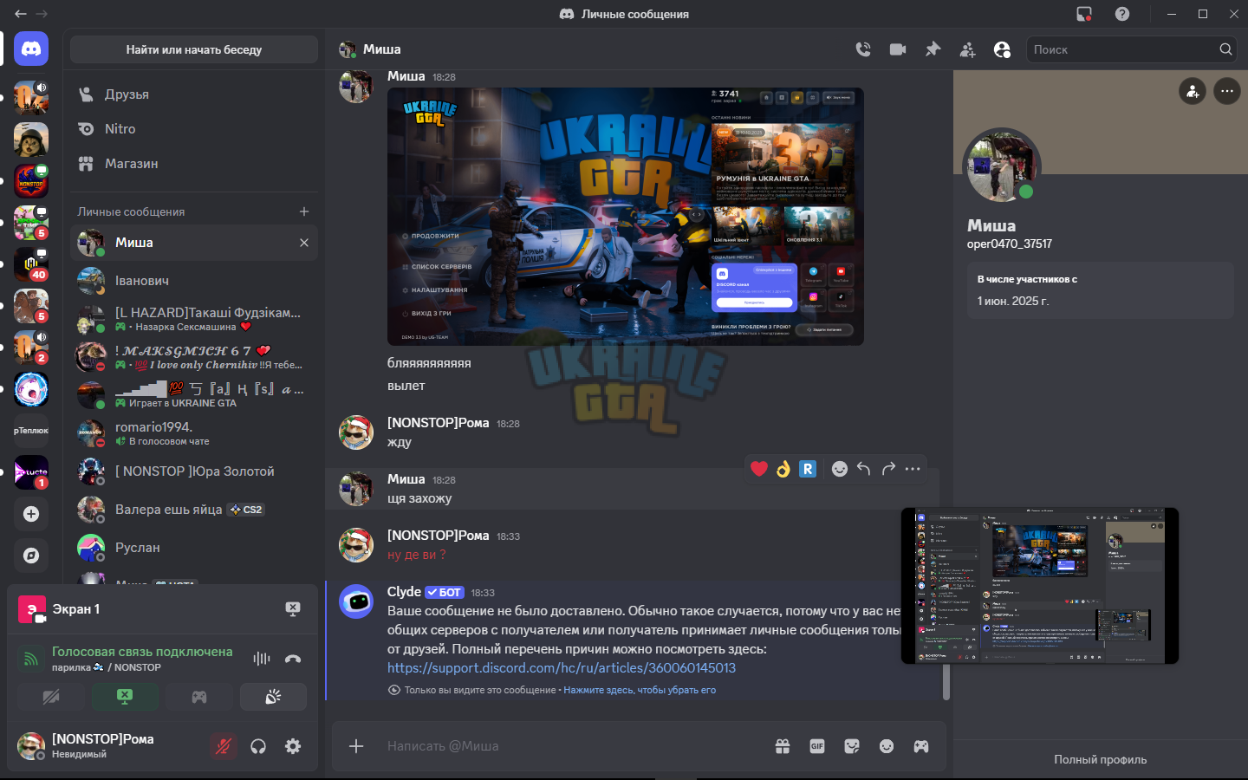The height and width of the screenshot is (780, 1248).
Task: Open парилка / NONSTOP channel link
Action: coord(107,667)
